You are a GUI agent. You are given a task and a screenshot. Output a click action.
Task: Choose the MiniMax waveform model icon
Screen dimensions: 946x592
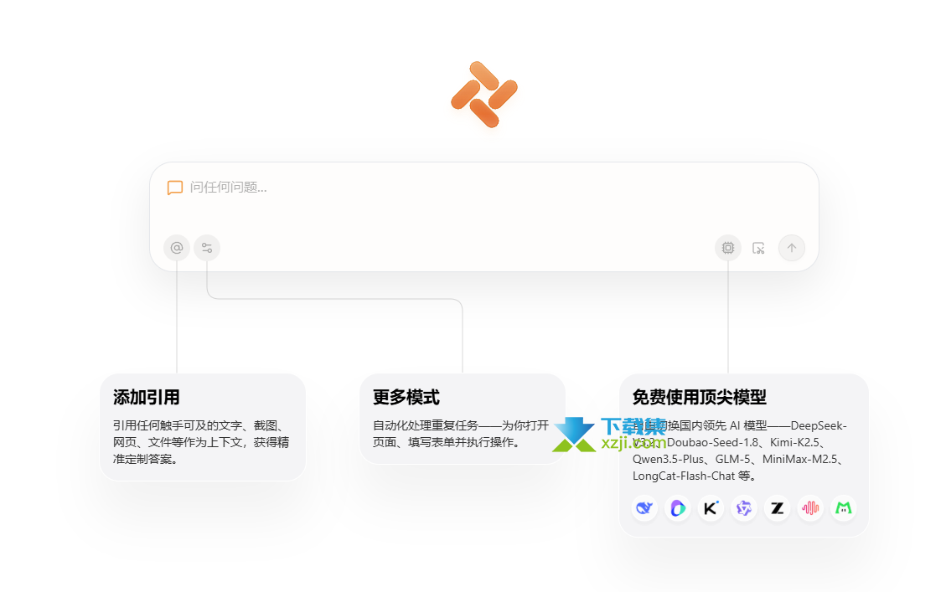pyautogui.click(x=809, y=507)
